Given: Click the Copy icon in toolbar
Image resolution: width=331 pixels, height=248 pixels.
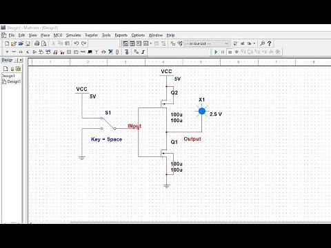Looking at the screenshot, I should point(60,43).
